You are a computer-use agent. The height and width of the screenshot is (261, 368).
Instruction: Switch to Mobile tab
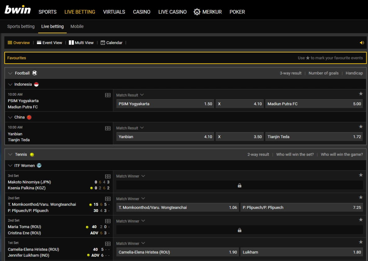click(x=77, y=26)
